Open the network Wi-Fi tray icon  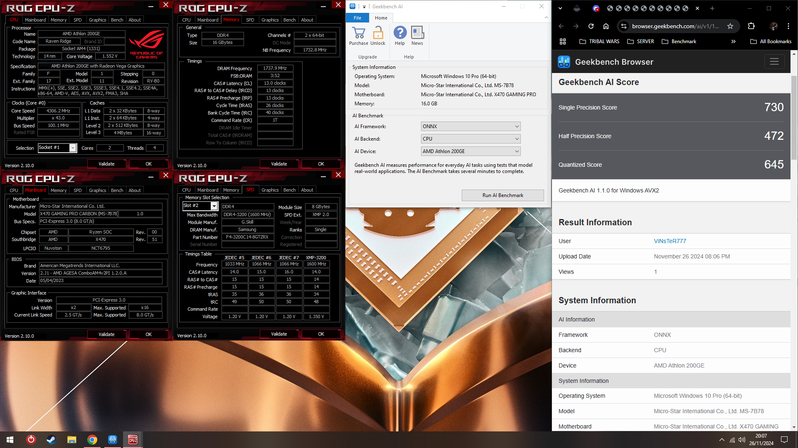pos(732,440)
